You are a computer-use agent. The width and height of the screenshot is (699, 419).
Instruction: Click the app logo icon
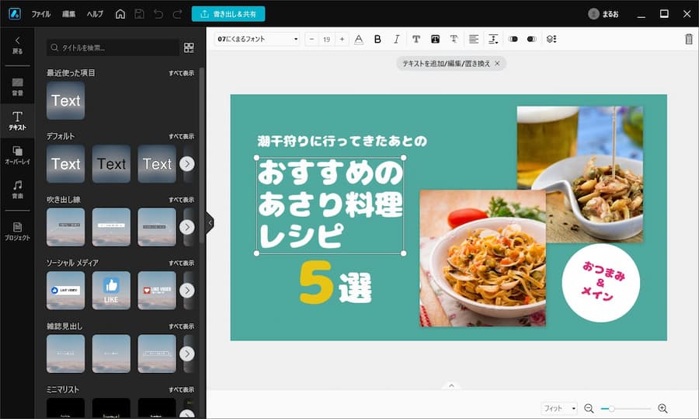click(x=15, y=14)
